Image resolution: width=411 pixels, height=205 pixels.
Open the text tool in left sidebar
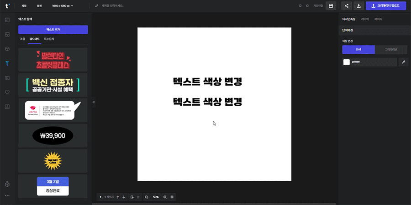pyautogui.click(x=7, y=64)
